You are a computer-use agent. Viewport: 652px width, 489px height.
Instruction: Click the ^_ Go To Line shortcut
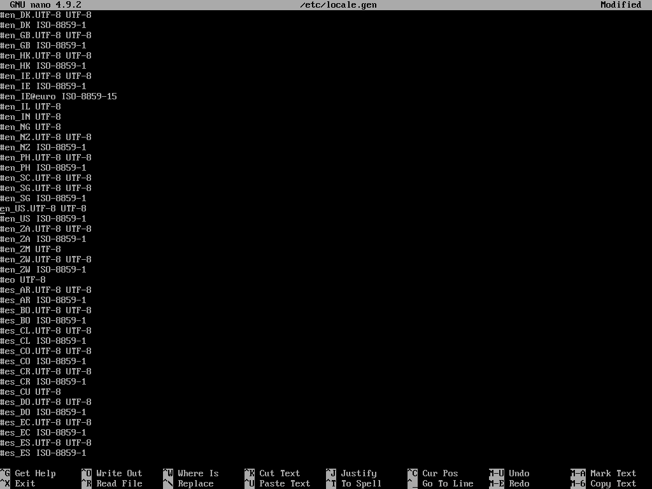pyautogui.click(x=441, y=484)
